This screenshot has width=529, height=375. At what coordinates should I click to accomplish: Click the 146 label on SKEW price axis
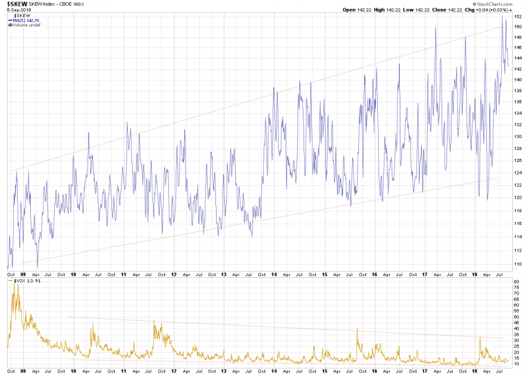518,48
